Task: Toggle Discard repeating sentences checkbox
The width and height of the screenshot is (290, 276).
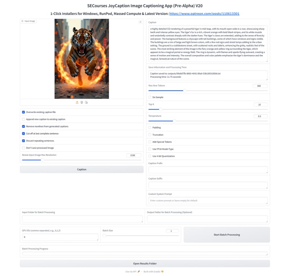Action: tap(24, 141)
